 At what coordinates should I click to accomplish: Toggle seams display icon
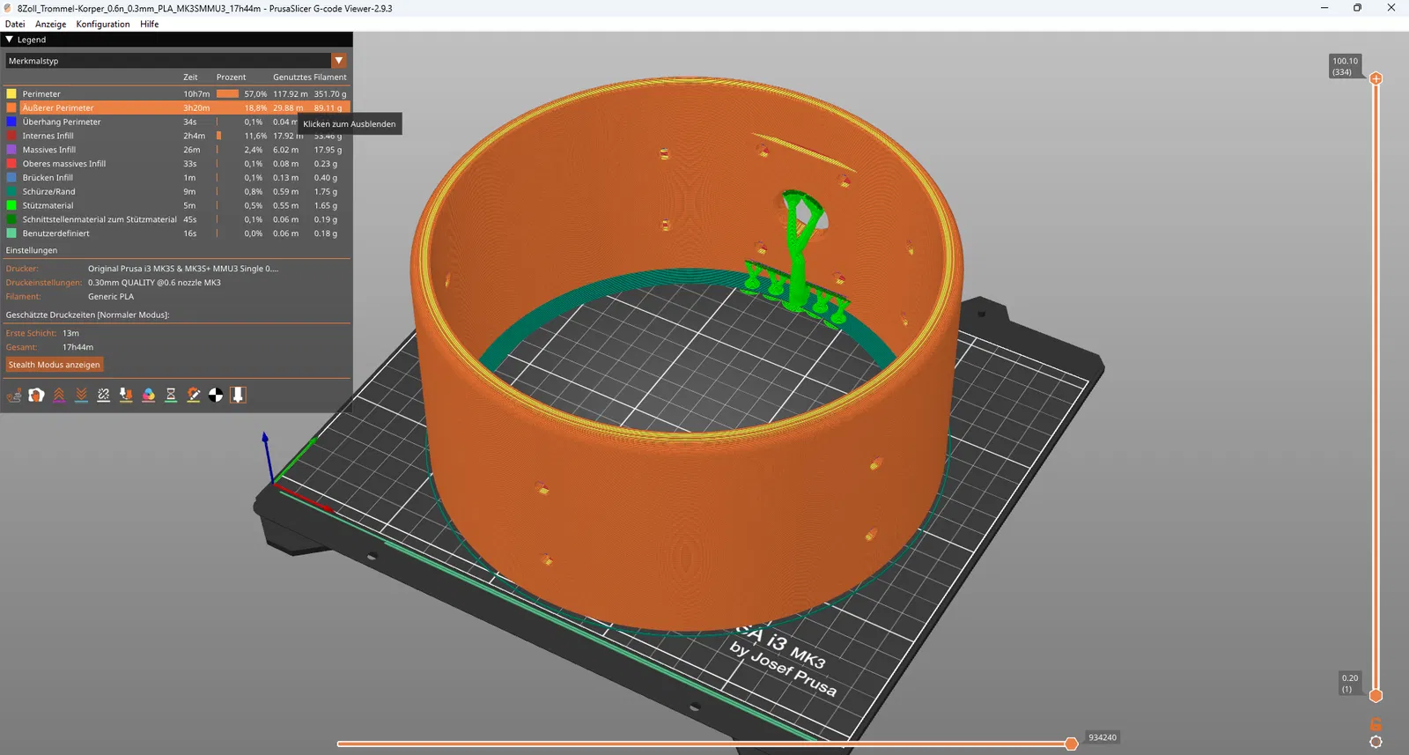104,396
